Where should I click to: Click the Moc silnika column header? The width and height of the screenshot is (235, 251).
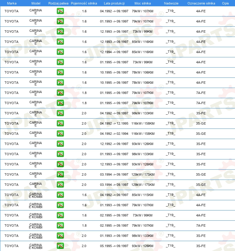coord(142,3)
